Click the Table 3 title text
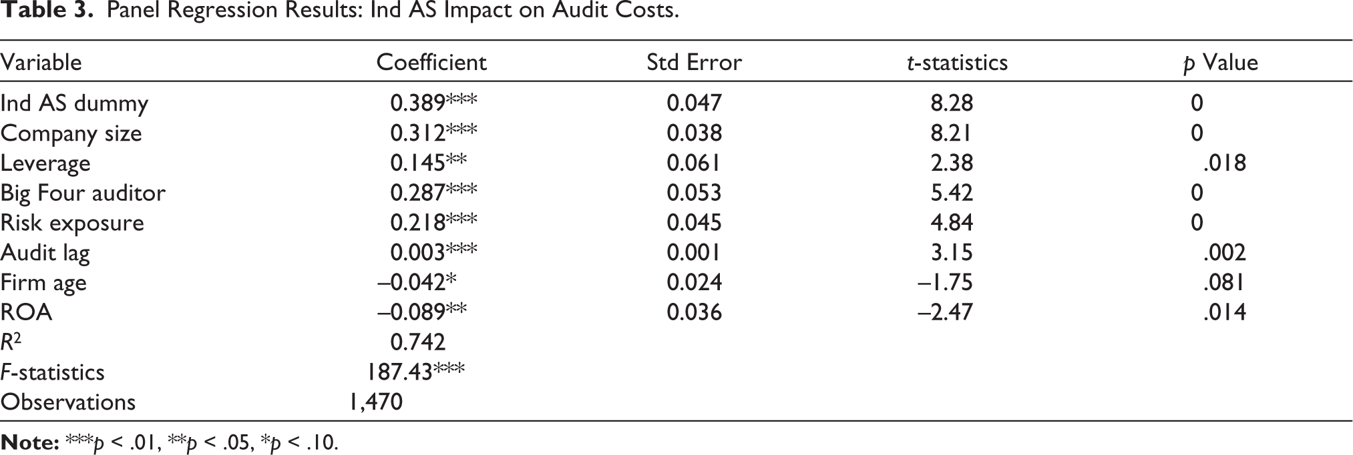The height and width of the screenshot is (455, 1353). [x=339, y=11]
